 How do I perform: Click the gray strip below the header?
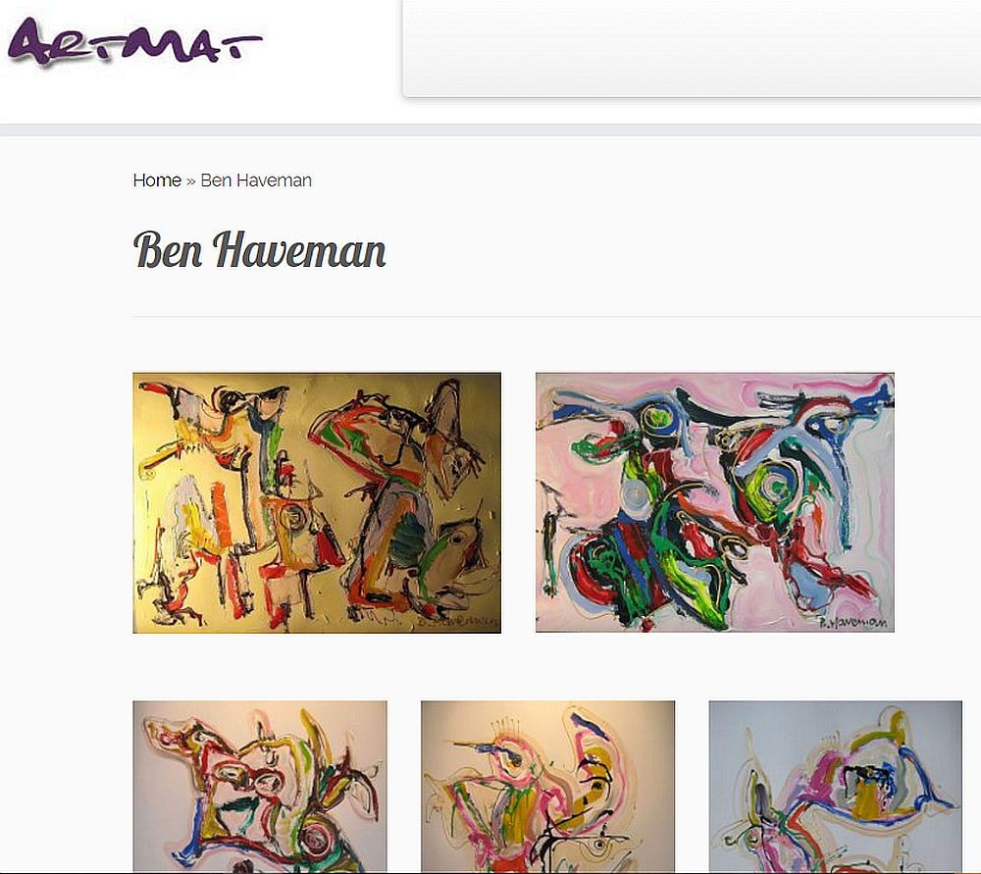[490, 130]
